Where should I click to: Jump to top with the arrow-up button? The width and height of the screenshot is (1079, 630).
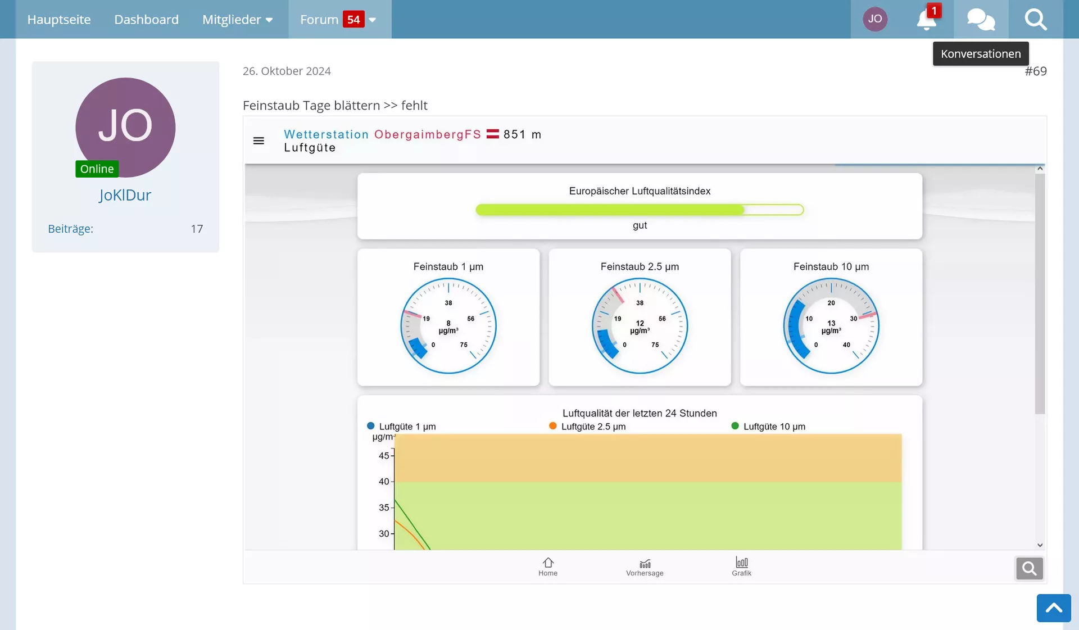click(1054, 608)
